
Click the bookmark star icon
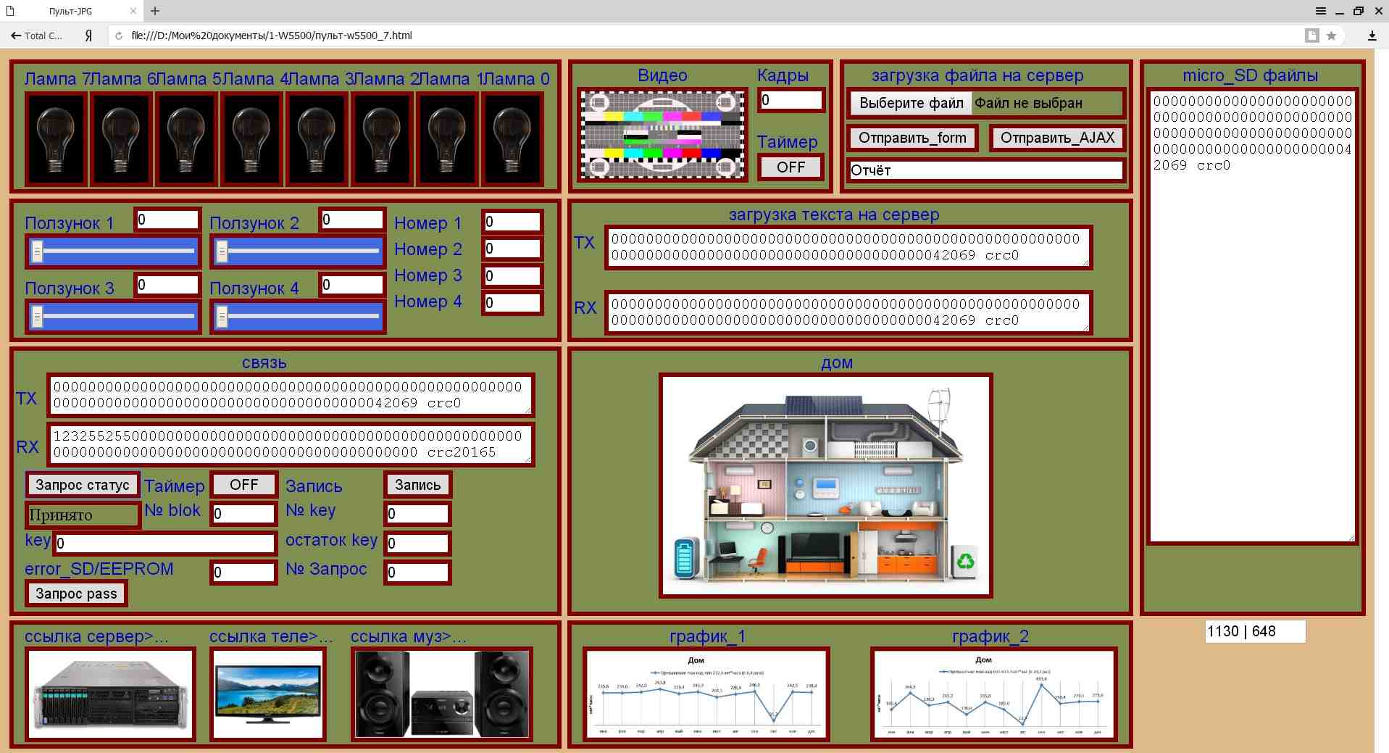pyautogui.click(x=1331, y=36)
